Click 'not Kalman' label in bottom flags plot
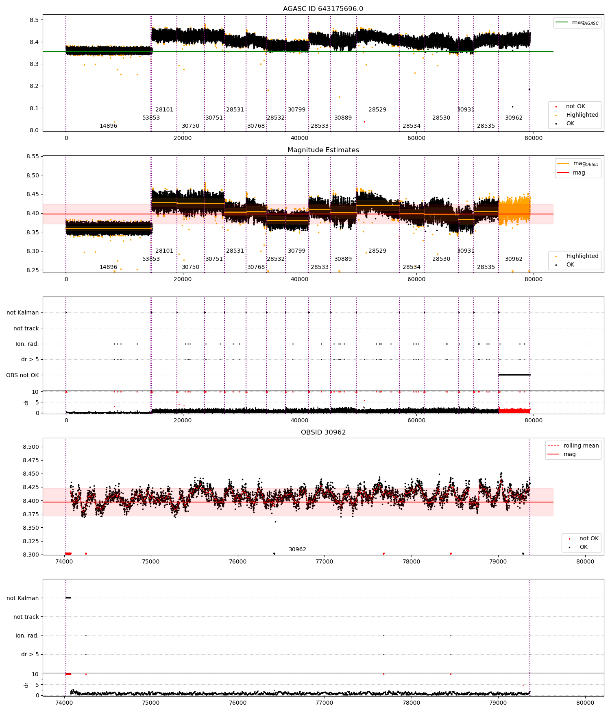 (23, 598)
